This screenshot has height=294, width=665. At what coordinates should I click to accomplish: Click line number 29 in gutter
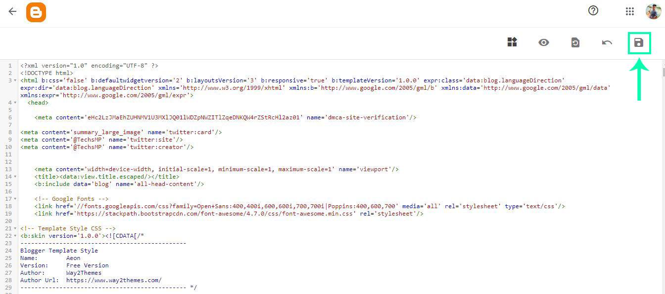click(8, 288)
